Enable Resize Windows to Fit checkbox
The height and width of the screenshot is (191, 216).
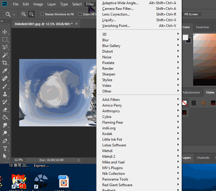point(42,14)
